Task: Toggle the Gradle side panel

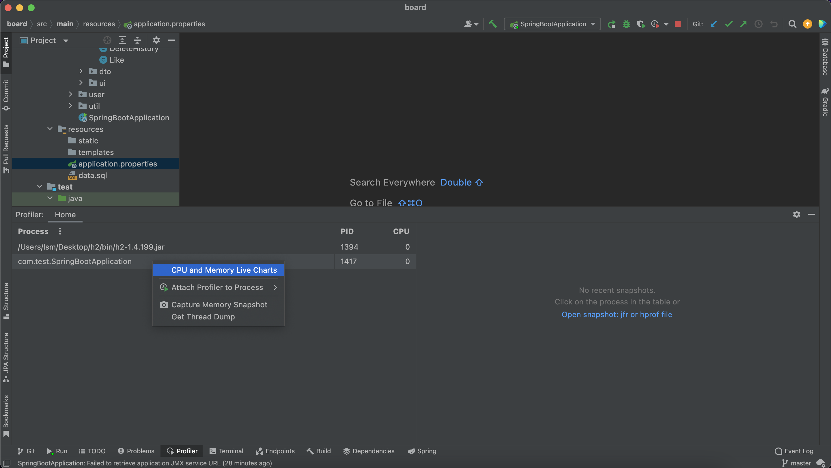Action: click(825, 102)
